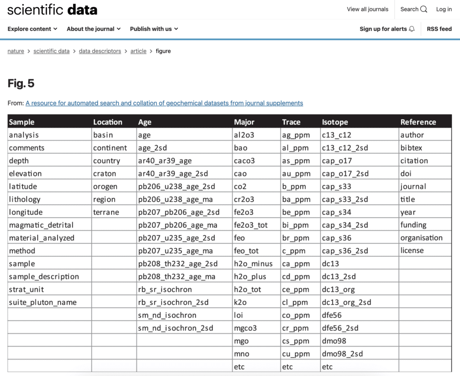Click the scientific data logo
This screenshot has height=376, width=460.
point(52,9)
